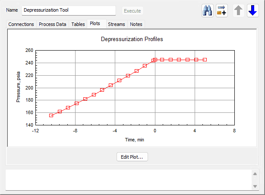The height and width of the screenshot is (195, 265).
Task: Click the first data marker near 155 psia
Action: pos(51,115)
